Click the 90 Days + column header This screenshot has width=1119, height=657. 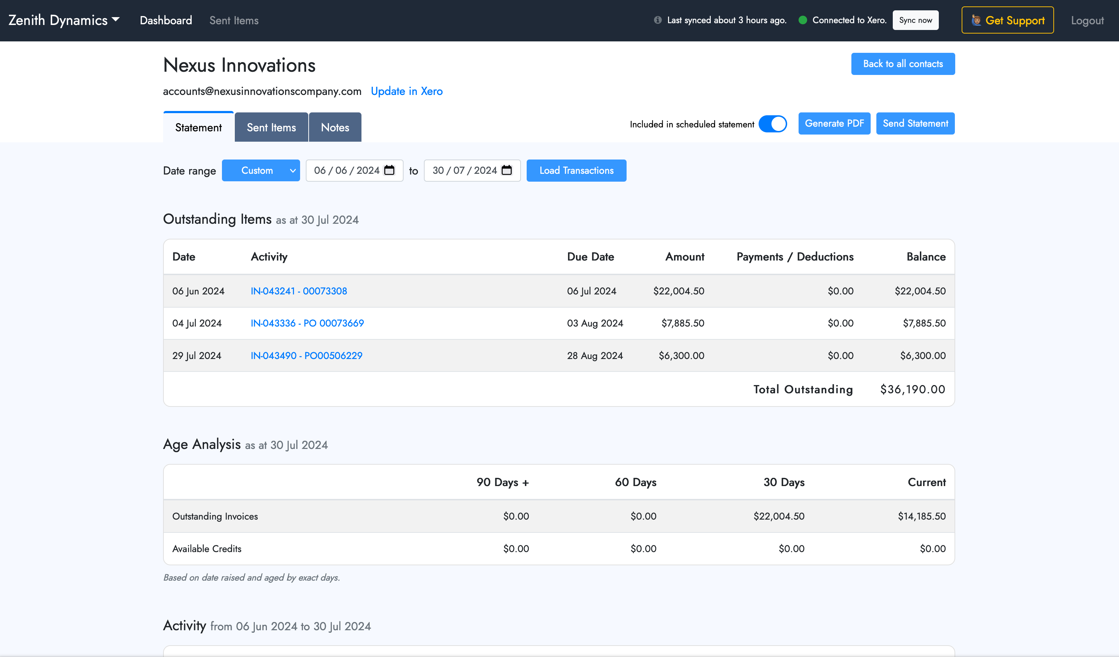pyautogui.click(x=503, y=482)
